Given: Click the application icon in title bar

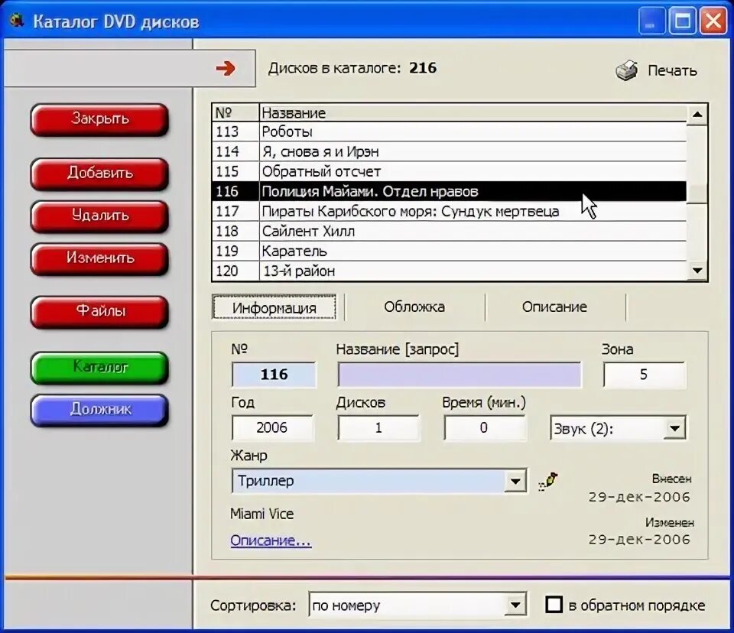Looking at the screenshot, I should point(17,21).
